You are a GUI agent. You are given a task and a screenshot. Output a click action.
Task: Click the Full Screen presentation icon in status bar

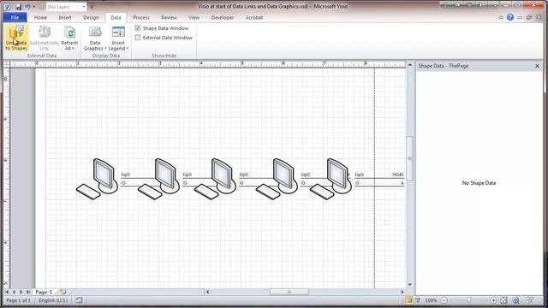pyautogui.click(x=418, y=300)
